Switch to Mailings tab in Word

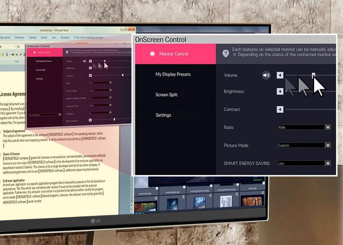33,38
